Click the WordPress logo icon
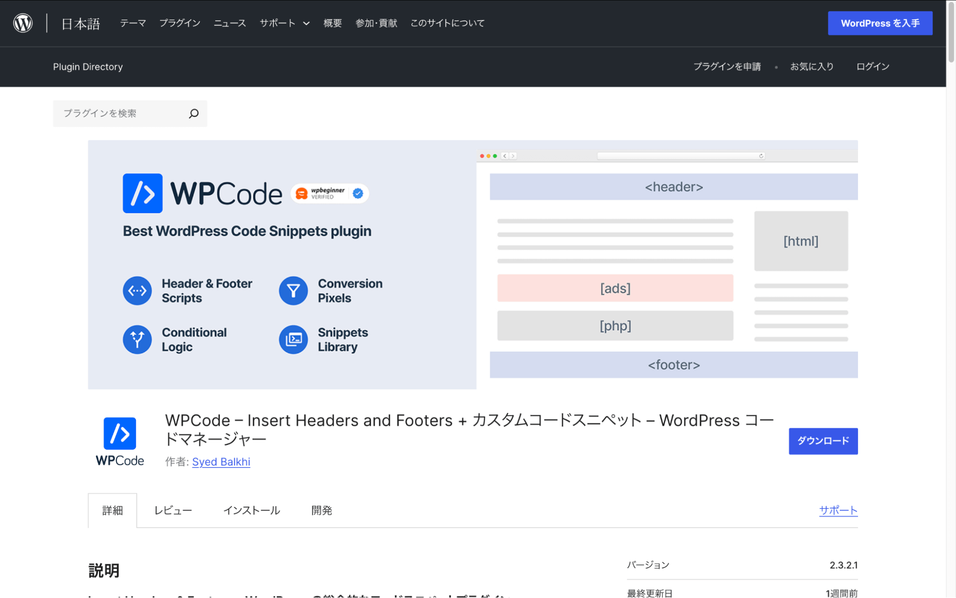This screenshot has height=598, width=956. click(22, 22)
